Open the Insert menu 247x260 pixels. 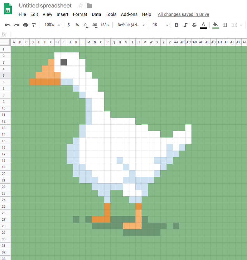[x=62, y=14]
